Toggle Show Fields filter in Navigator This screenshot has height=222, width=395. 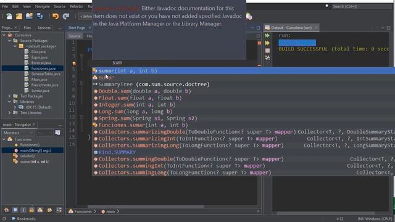click(15, 210)
